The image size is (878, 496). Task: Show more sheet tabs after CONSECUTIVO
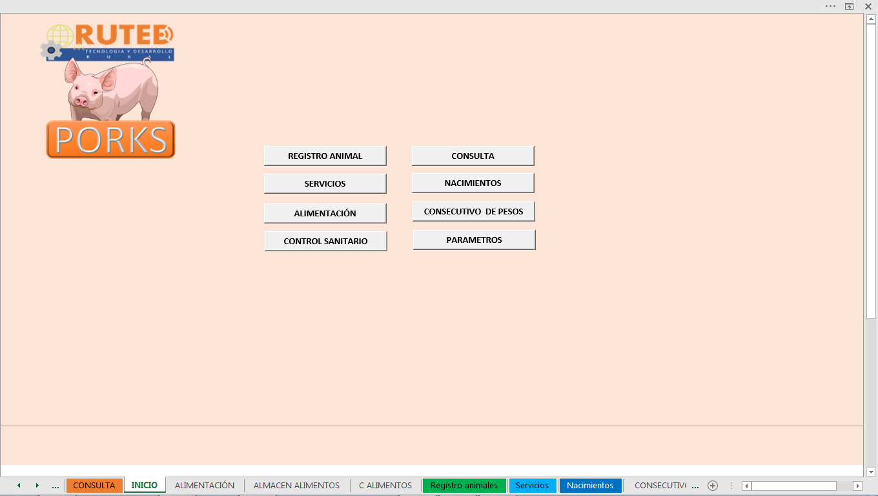coord(695,486)
